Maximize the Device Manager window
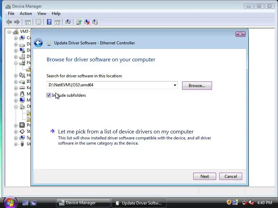The image size is (278, 208). [x=259, y=6]
